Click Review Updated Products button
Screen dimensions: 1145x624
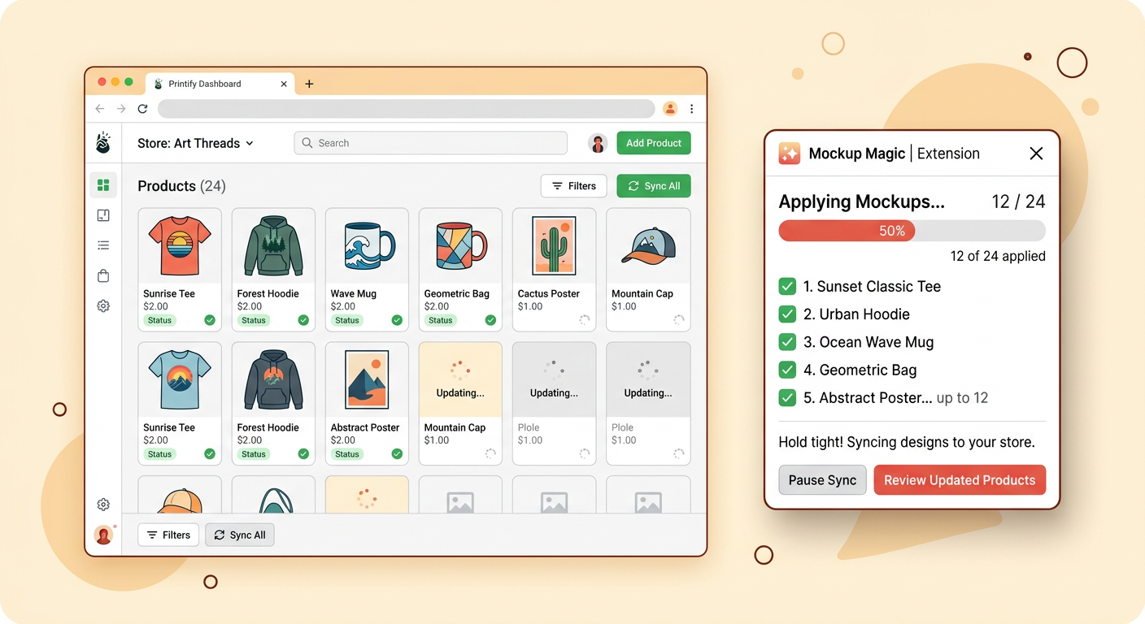click(960, 480)
